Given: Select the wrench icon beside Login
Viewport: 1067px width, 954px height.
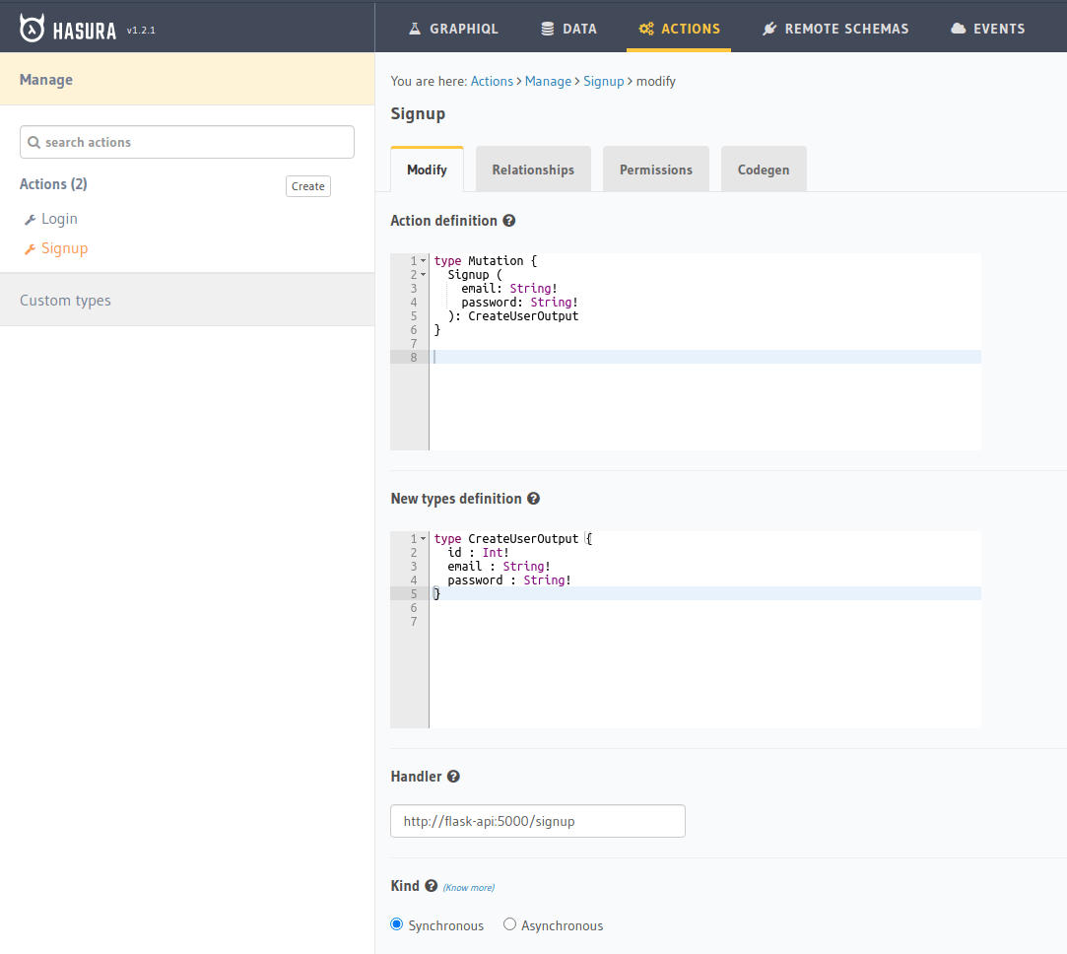Looking at the screenshot, I should pos(30,218).
